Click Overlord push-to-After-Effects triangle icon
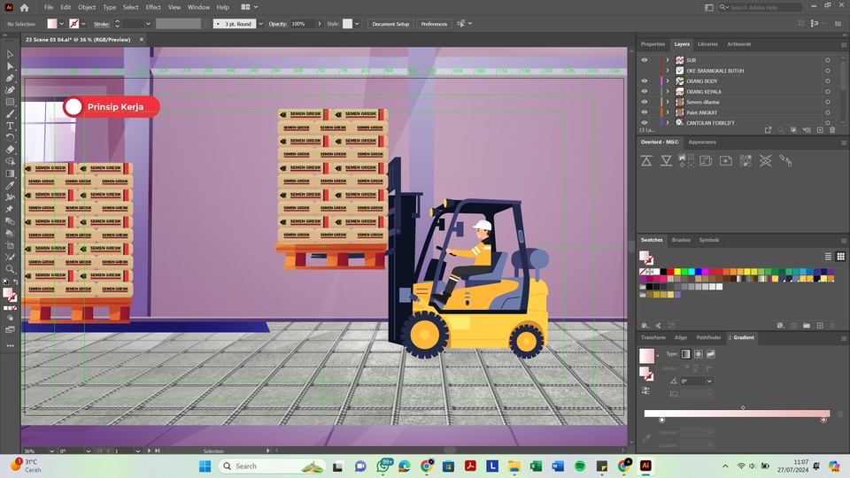850x478 pixels. pos(646,160)
